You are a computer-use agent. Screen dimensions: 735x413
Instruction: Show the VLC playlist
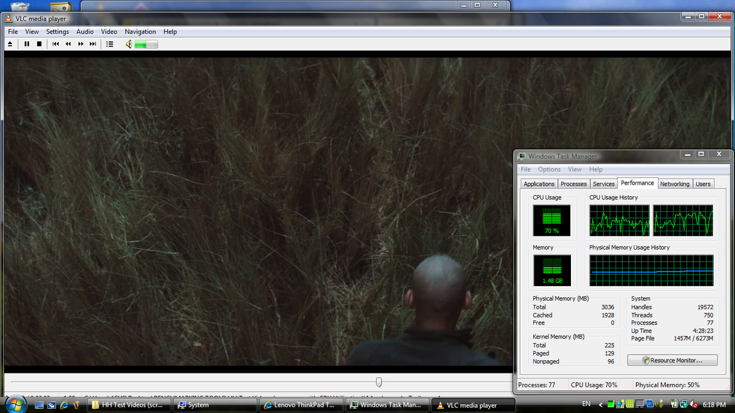[x=109, y=44]
